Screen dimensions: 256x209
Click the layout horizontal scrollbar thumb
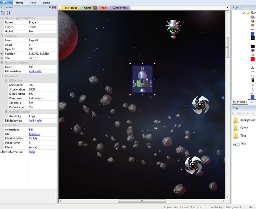pyautogui.click(x=142, y=201)
